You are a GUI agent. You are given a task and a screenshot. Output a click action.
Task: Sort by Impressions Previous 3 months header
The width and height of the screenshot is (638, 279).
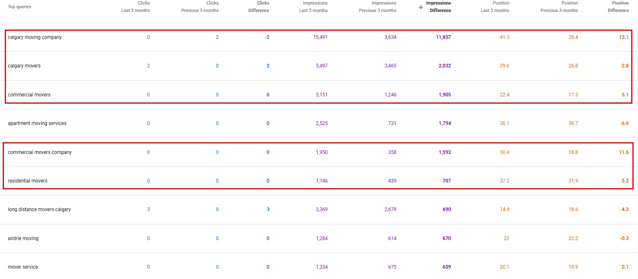click(x=378, y=7)
